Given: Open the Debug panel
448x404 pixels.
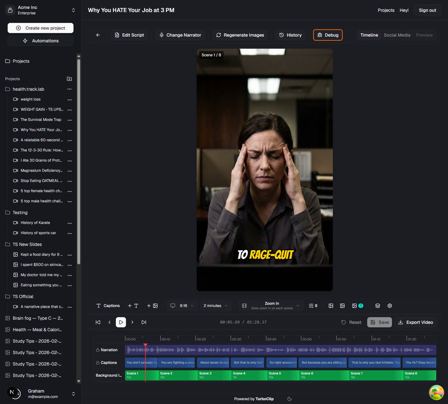Looking at the screenshot, I should point(328,35).
